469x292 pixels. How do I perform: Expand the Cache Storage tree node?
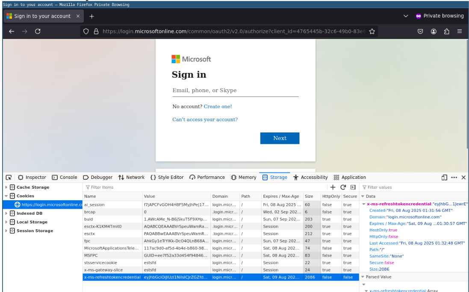coord(6,187)
